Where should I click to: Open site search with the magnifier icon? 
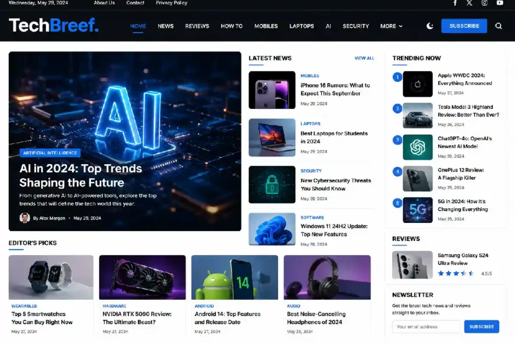(498, 26)
